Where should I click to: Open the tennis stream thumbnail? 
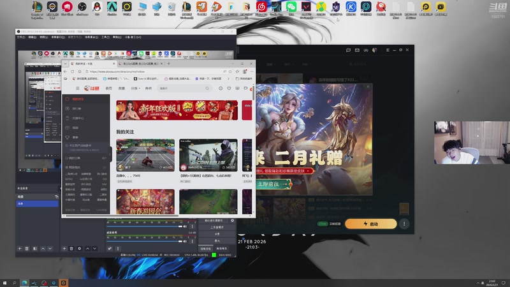click(145, 154)
